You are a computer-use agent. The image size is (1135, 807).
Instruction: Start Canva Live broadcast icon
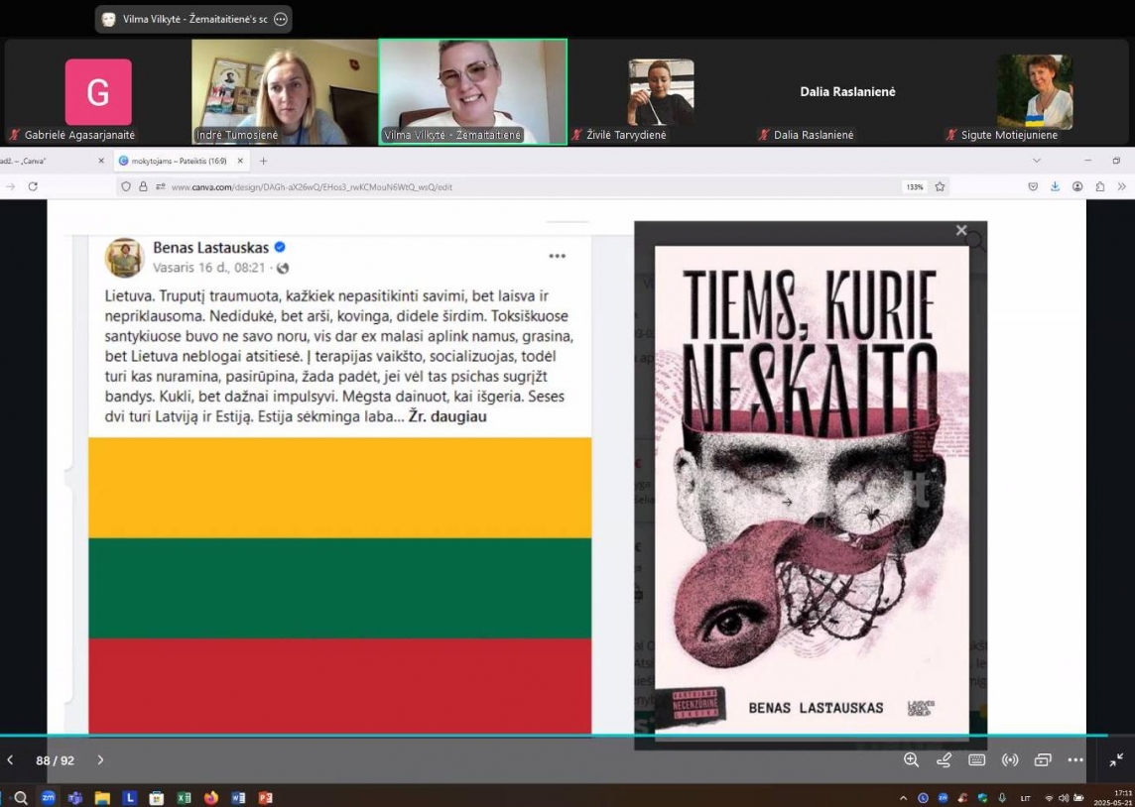coord(1010,759)
